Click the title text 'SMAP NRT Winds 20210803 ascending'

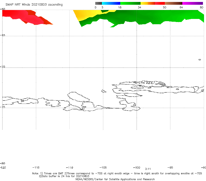click(x=34, y=5)
